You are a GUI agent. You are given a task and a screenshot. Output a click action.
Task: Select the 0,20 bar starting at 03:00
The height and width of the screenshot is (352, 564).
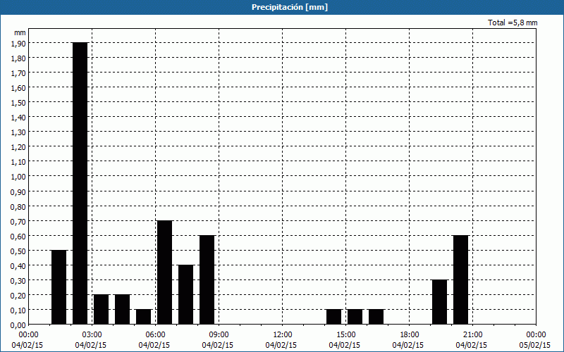[x=102, y=310]
